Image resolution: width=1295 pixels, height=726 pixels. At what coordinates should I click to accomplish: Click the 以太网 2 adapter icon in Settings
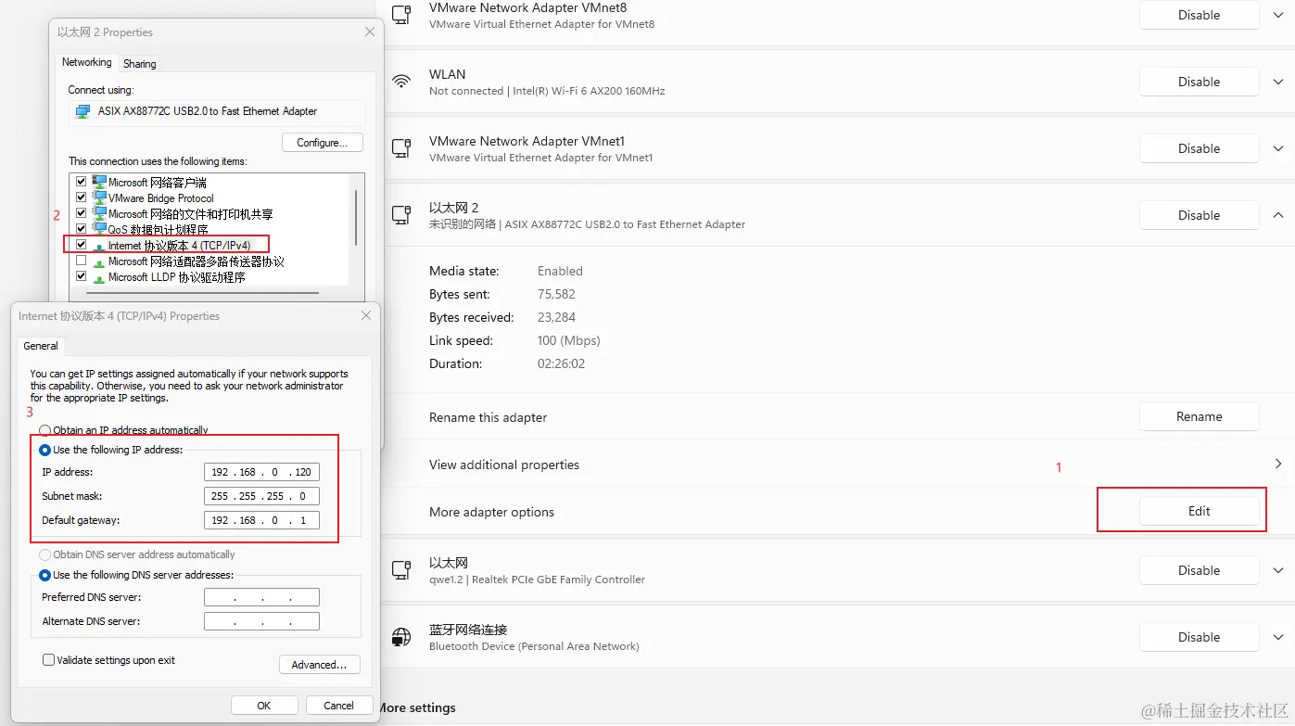(x=401, y=215)
